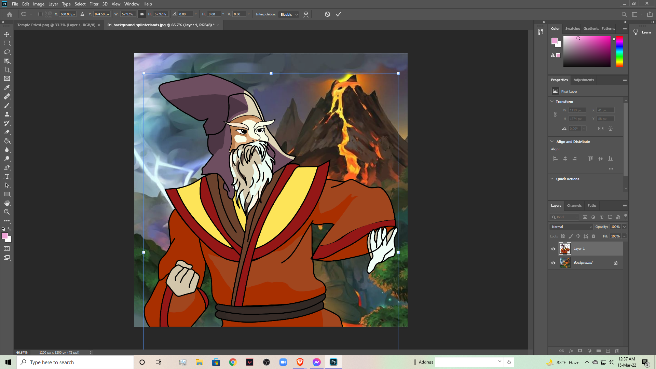Open the blend mode Normal dropdown
This screenshot has width=656, height=369.
[571, 227]
